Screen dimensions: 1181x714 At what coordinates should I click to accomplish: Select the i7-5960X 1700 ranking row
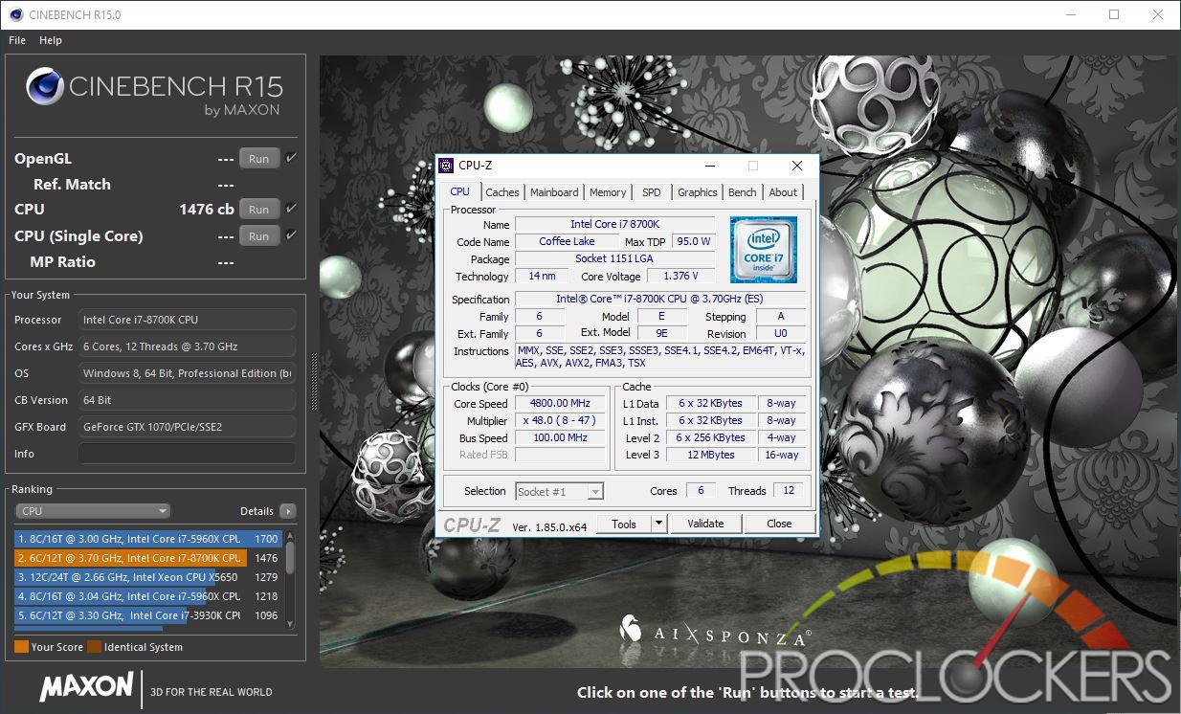pos(148,539)
